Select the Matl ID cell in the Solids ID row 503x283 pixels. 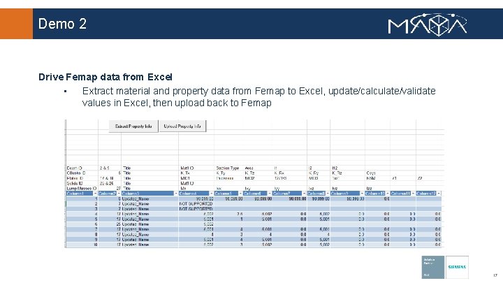[x=196, y=183]
